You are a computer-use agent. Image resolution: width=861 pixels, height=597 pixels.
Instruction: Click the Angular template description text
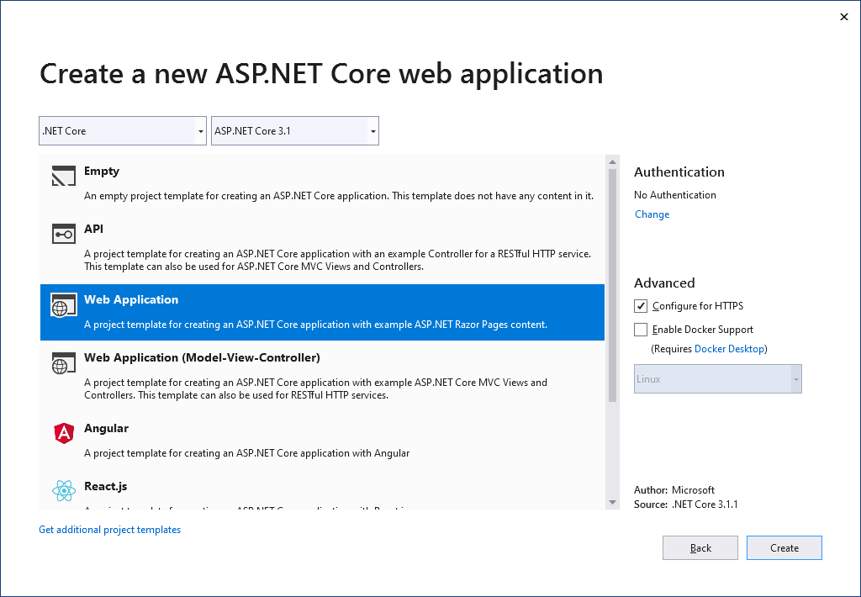[246, 453]
